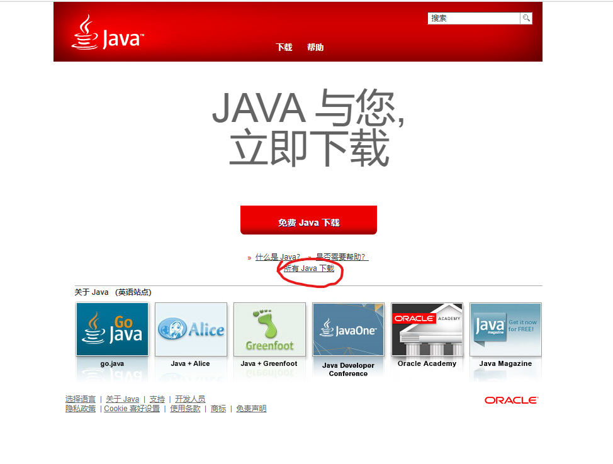
Task: Open the 帮助 menu in header
Action: 315,47
